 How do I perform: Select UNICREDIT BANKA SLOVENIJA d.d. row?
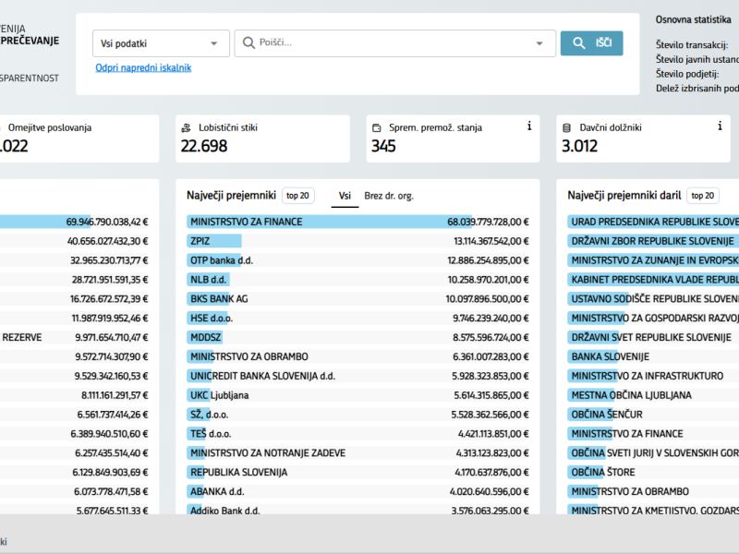(262, 376)
